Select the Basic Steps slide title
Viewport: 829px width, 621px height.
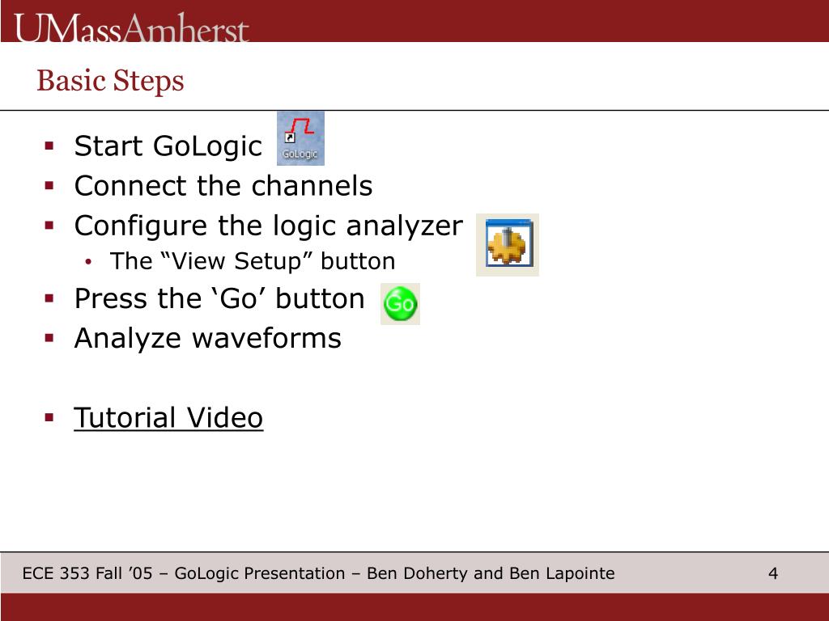[110, 81]
